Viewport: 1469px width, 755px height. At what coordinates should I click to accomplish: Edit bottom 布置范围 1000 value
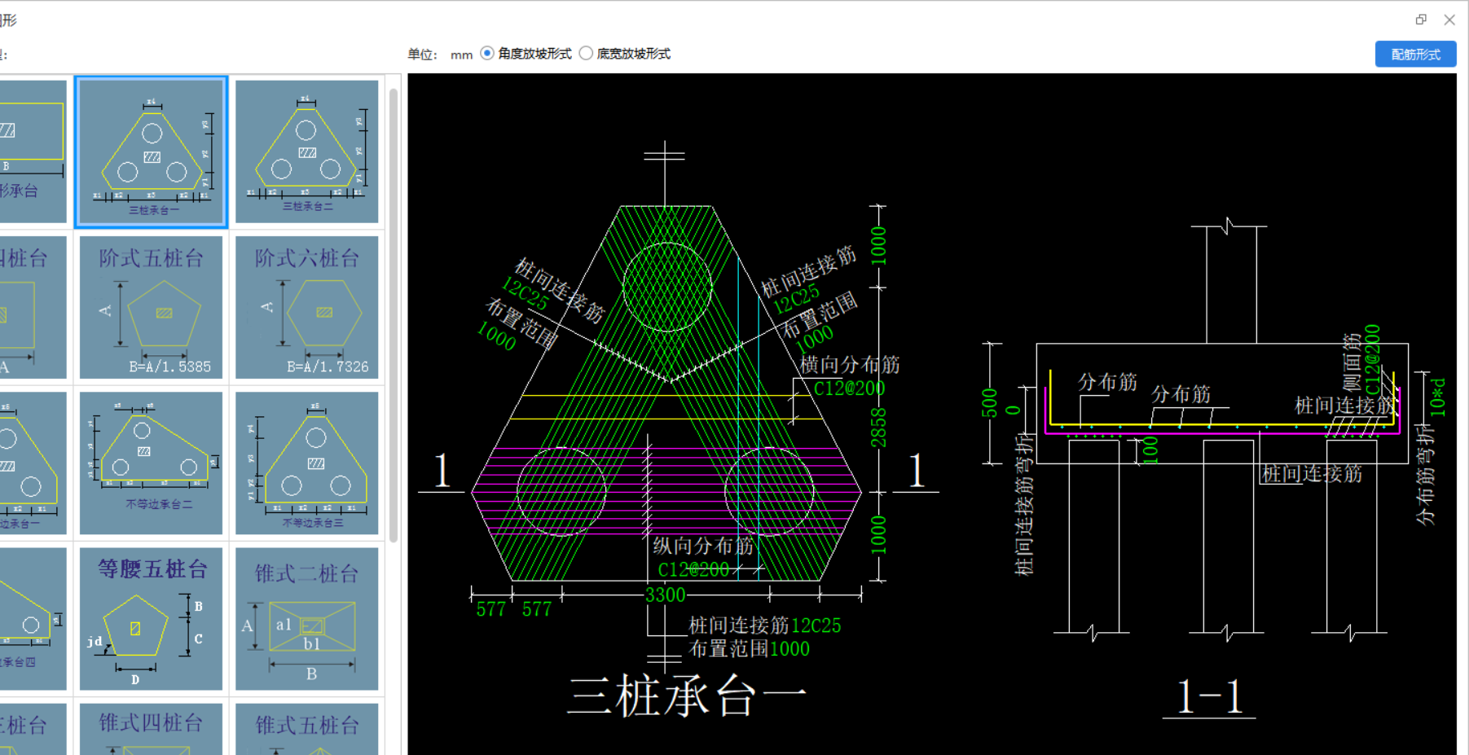pyautogui.click(x=789, y=649)
